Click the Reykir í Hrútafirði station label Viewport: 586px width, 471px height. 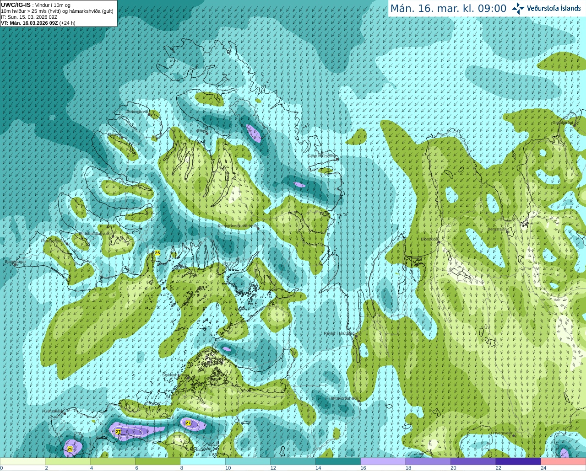[339, 333]
